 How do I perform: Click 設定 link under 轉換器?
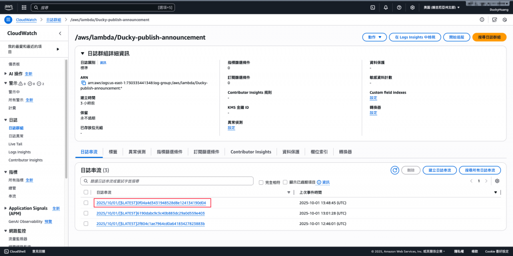click(373, 113)
